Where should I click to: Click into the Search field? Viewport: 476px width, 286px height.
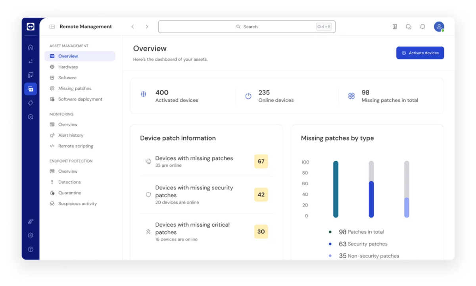point(246,27)
